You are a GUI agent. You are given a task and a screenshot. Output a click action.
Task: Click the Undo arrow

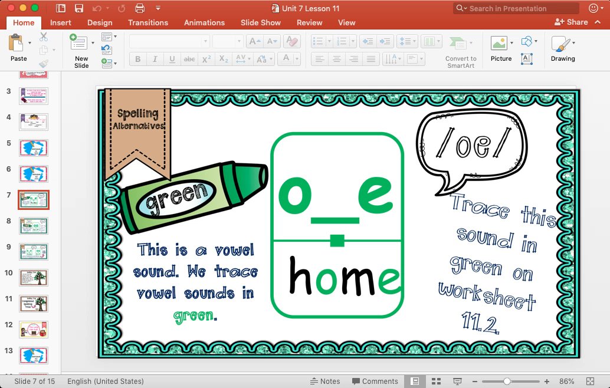tap(97, 8)
